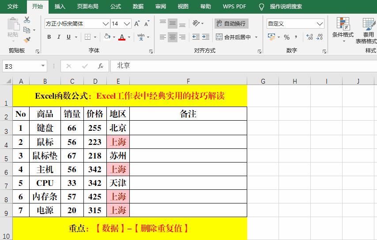Open the Name Box dropdown arrow

pyautogui.click(x=43, y=66)
